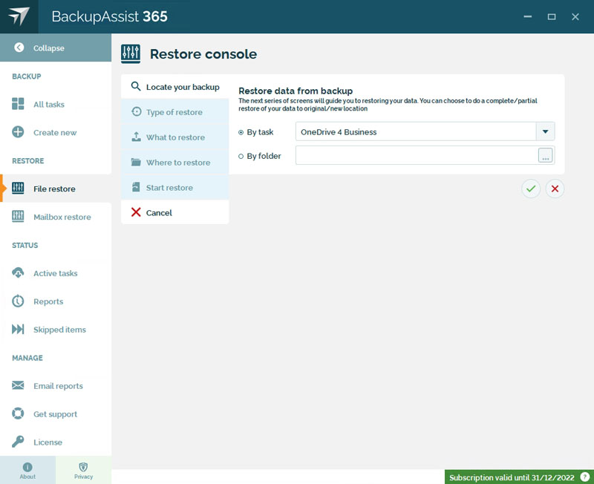Click the Subscription valid until 31/12/2022 banner
The width and height of the screenshot is (594, 484).
519,477
